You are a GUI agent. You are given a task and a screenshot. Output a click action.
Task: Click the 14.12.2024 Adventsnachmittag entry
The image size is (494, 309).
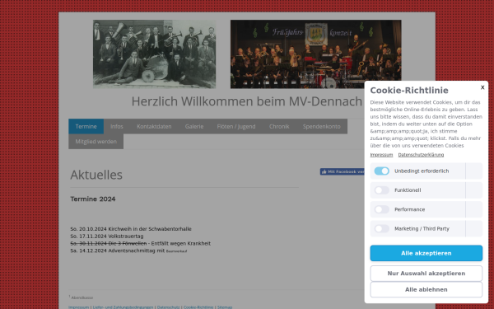pyautogui.click(x=128, y=250)
